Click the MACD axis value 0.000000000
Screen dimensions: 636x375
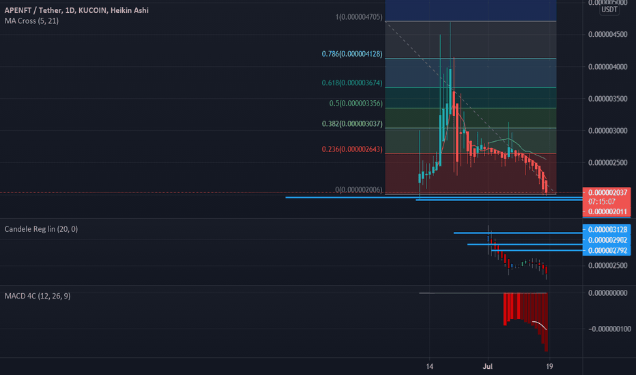coord(607,292)
